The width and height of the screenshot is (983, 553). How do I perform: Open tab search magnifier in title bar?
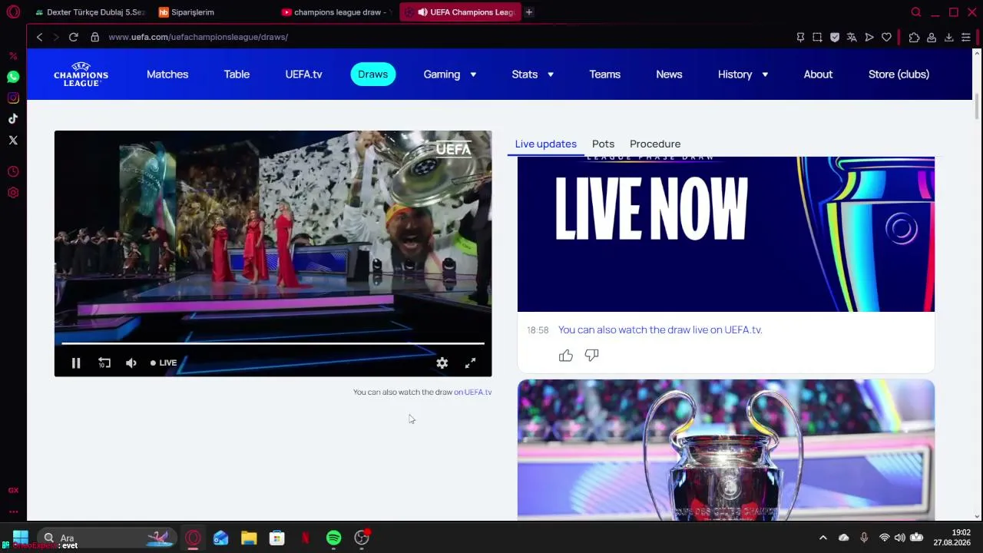tap(915, 12)
